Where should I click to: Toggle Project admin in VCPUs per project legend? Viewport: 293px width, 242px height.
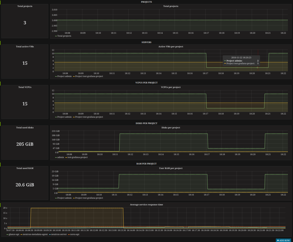[64, 117]
